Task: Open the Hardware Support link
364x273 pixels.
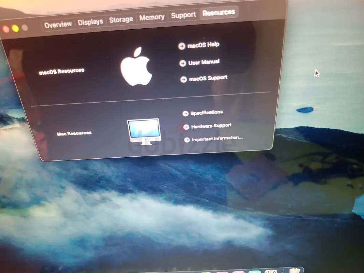Action: pos(211,126)
